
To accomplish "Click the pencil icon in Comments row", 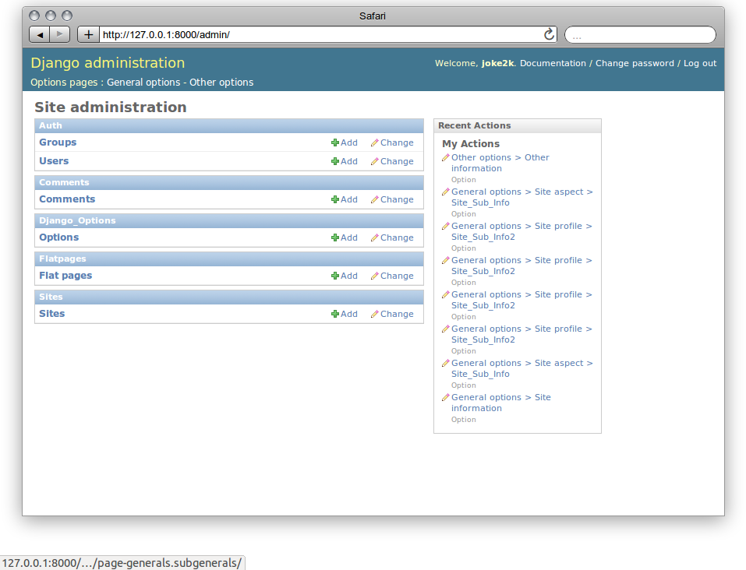I will [375, 199].
